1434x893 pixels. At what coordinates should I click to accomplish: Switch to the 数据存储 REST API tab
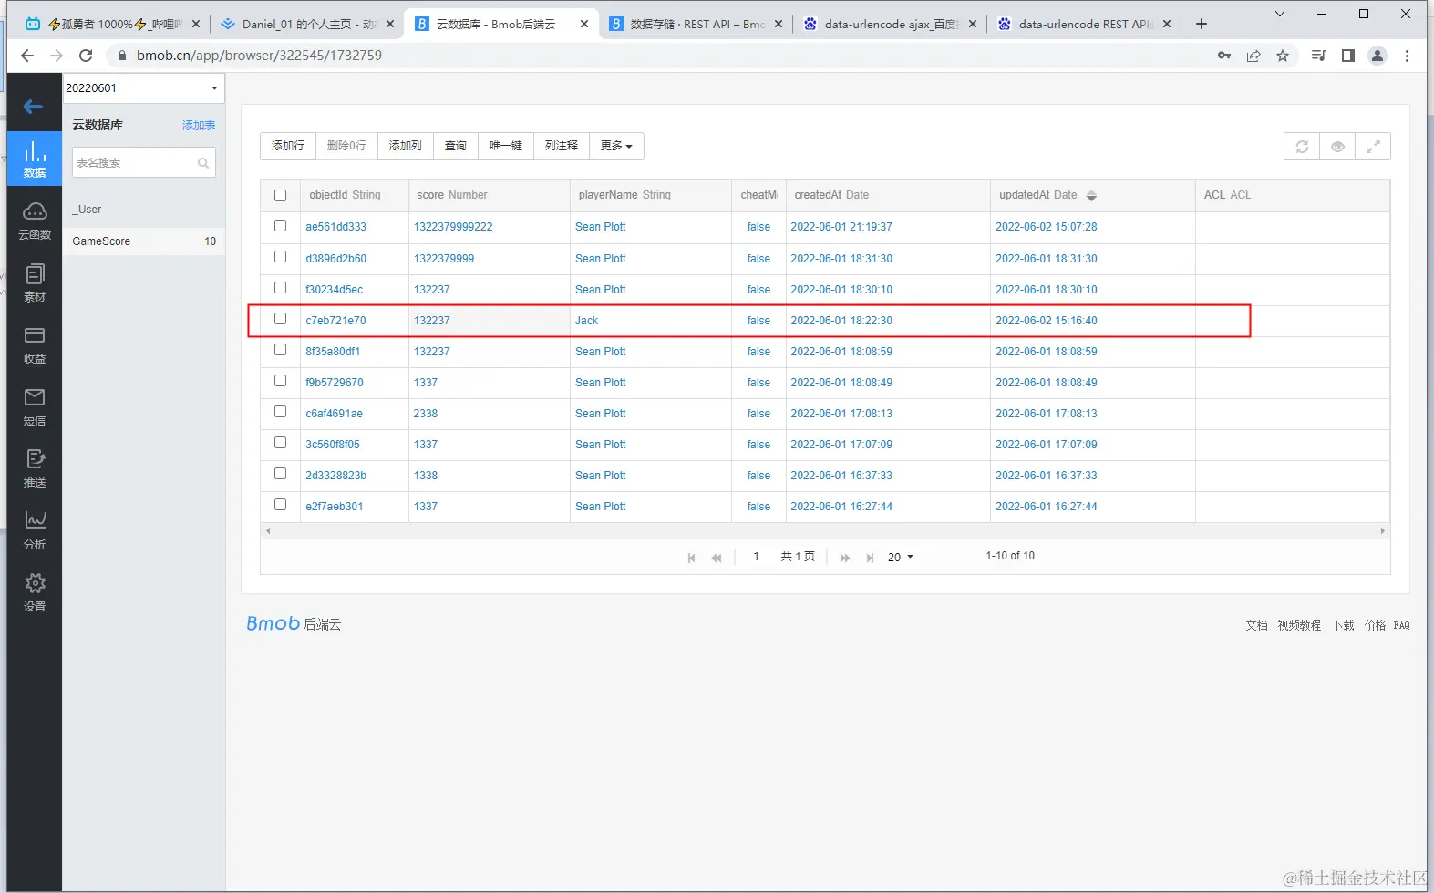697,24
